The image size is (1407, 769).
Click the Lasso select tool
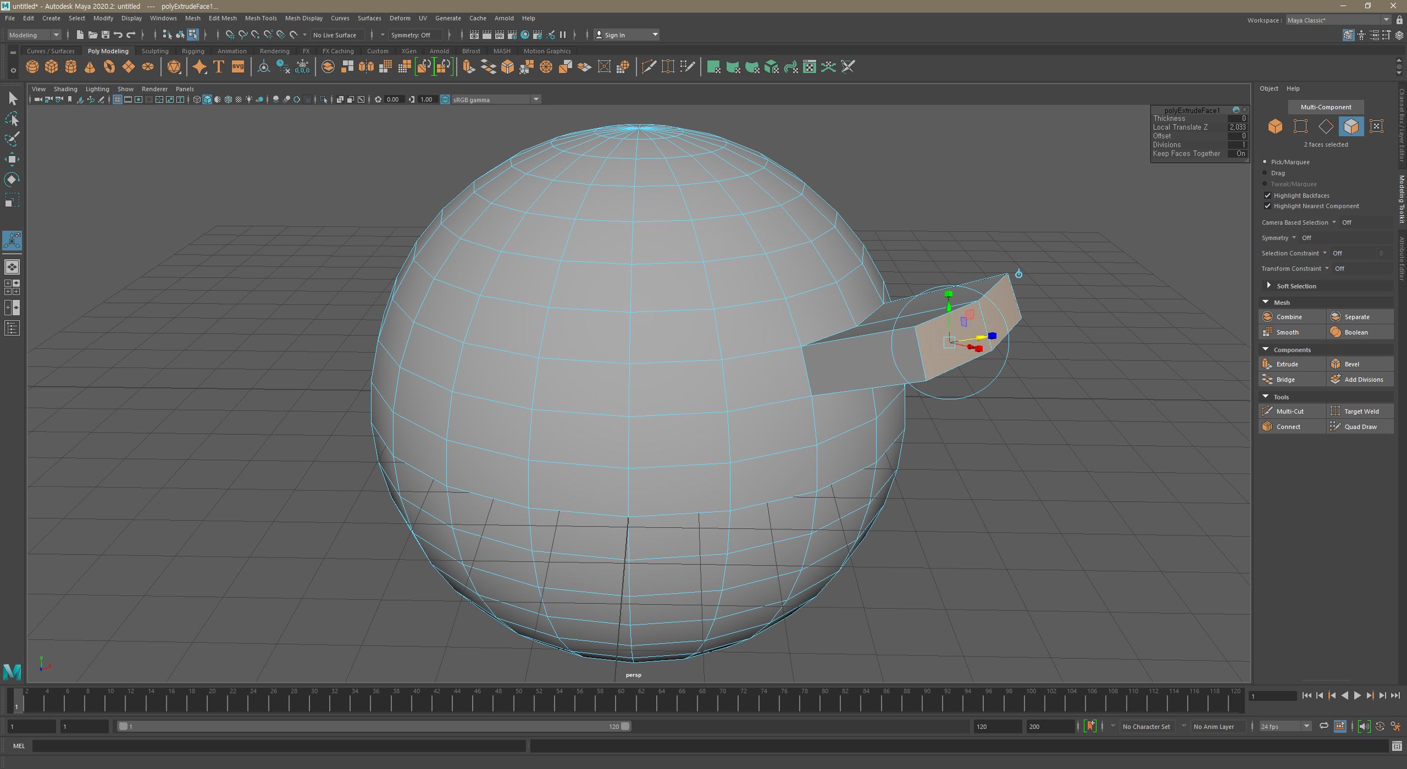[12, 119]
